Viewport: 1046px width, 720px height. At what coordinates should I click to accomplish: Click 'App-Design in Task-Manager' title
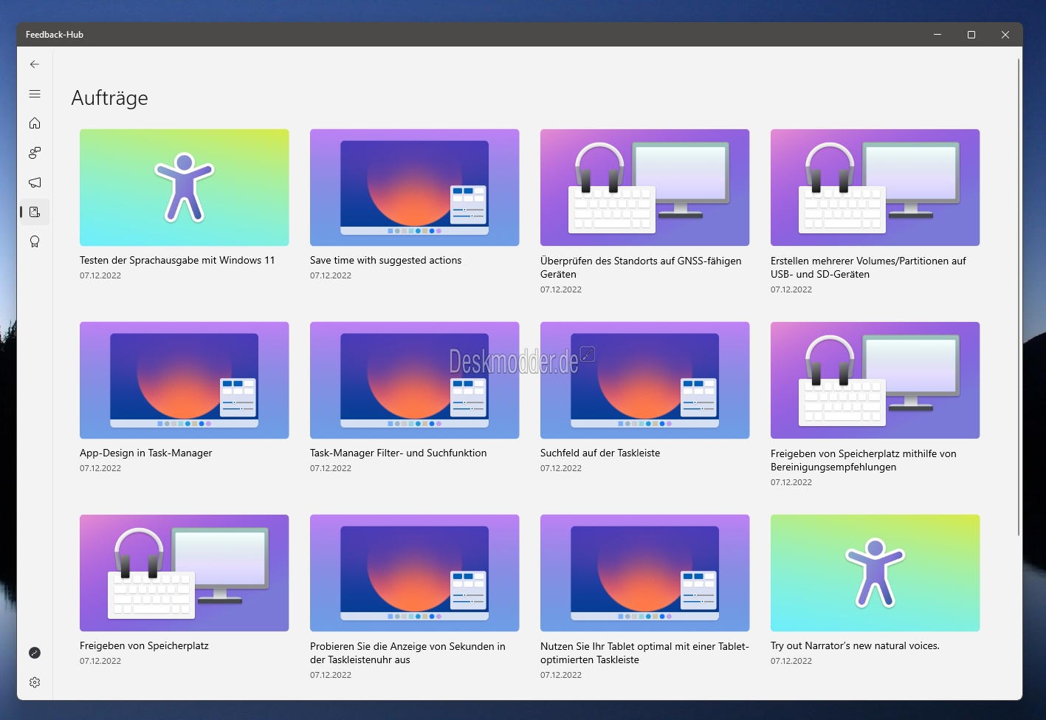tap(145, 453)
